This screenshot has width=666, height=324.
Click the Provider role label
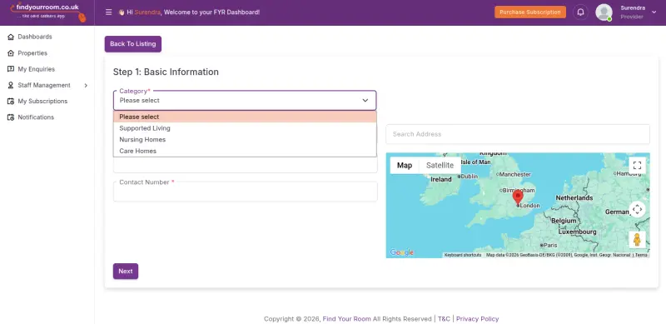pyautogui.click(x=632, y=17)
